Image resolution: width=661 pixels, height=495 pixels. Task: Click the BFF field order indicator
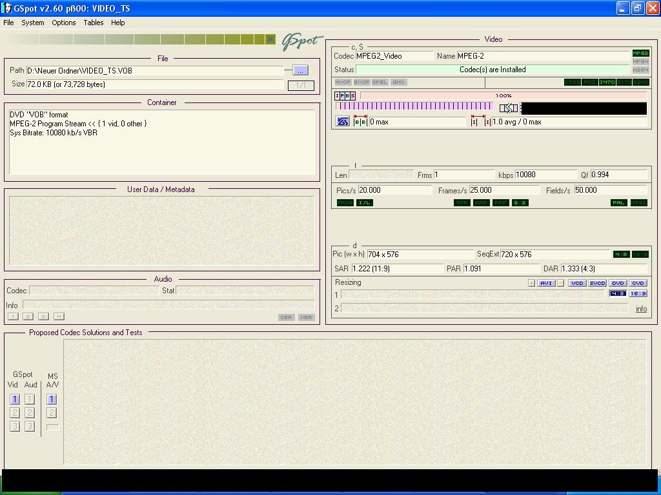[x=481, y=203]
